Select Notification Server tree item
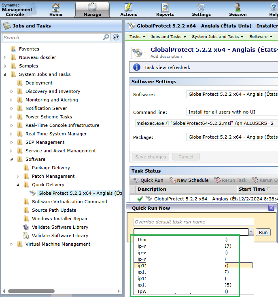 (x=46, y=108)
